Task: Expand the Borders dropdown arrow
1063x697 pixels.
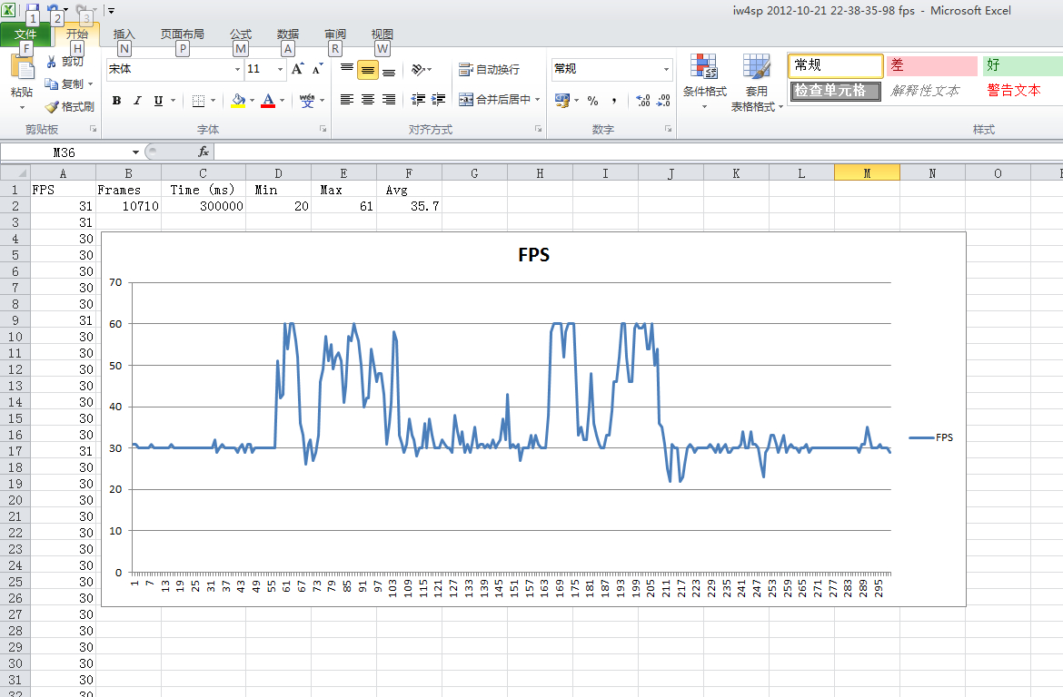Action: [213, 100]
